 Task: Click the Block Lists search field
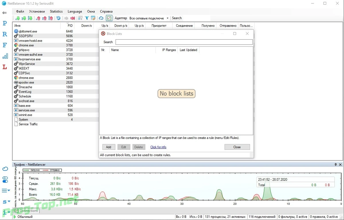(x=184, y=42)
